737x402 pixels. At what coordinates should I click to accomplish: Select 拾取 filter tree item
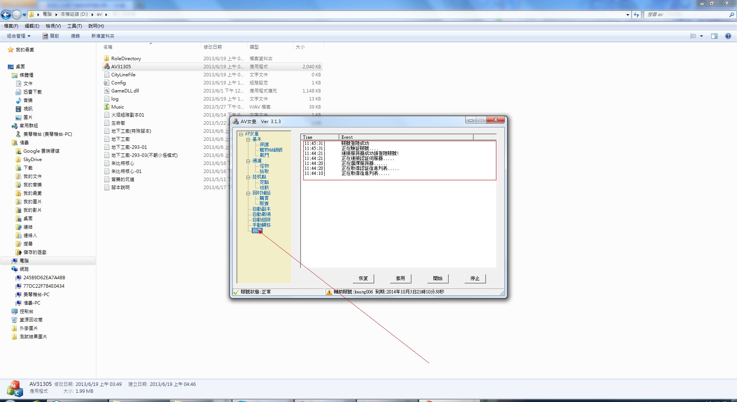pos(264,171)
